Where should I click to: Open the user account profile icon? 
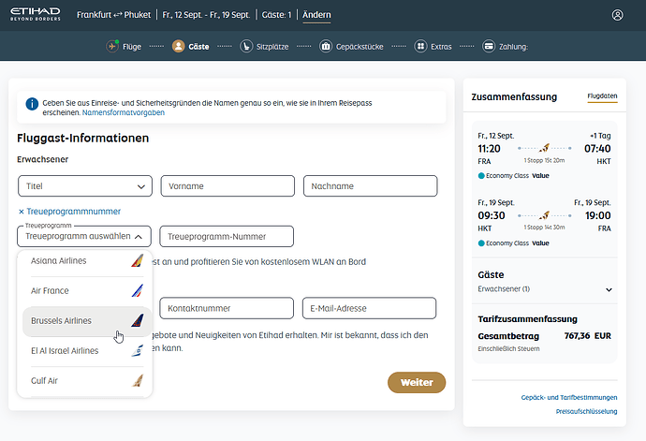617,15
